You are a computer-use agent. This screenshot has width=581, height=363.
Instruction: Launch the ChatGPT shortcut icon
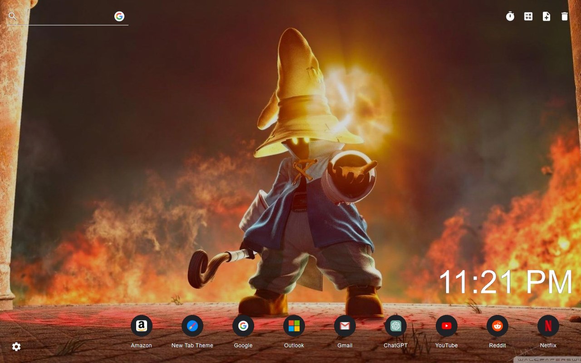pos(396,326)
